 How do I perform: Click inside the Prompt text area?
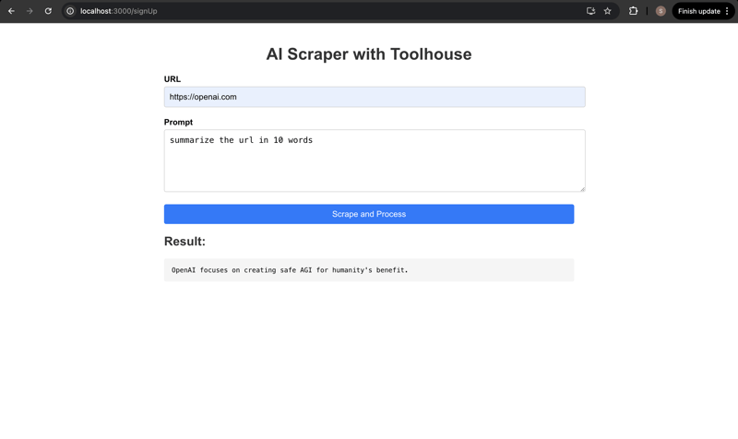click(x=375, y=160)
